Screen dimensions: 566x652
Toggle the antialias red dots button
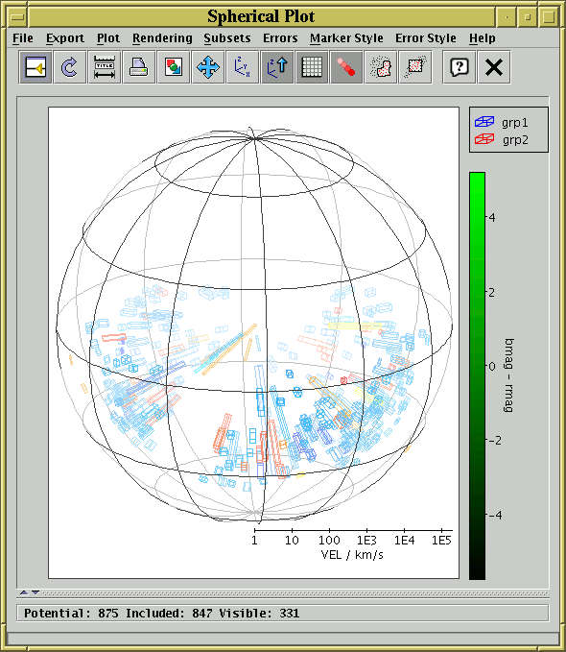tap(345, 67)
